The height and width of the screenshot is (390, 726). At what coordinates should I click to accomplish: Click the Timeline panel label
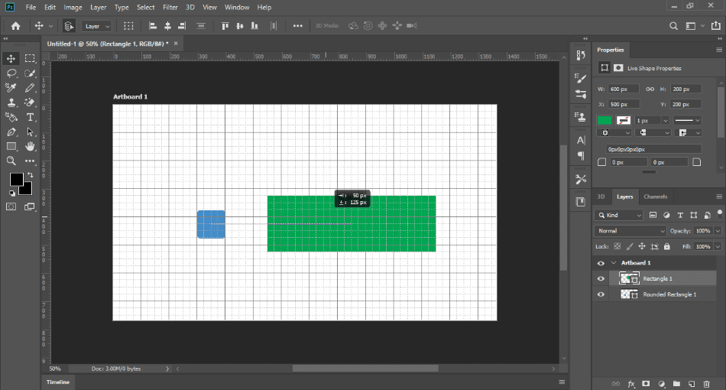click(x=58, y=382)
